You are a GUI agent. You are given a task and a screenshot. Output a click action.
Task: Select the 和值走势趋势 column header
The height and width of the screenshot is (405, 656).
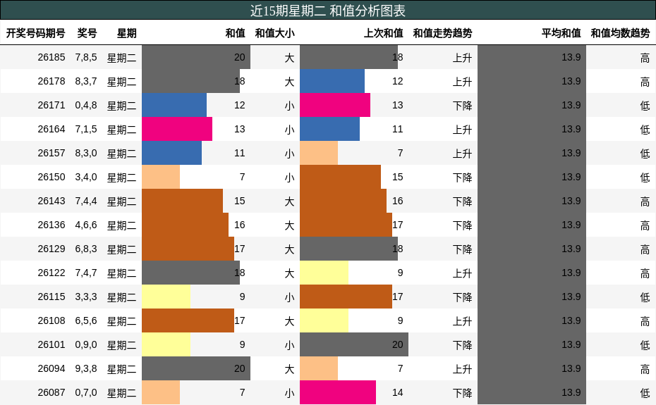[443, 33]
